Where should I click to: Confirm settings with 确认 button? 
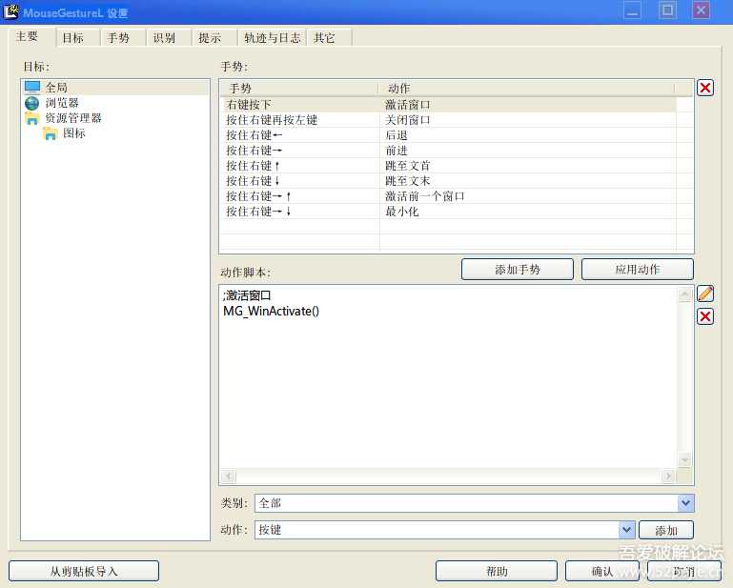coord(602,571)
